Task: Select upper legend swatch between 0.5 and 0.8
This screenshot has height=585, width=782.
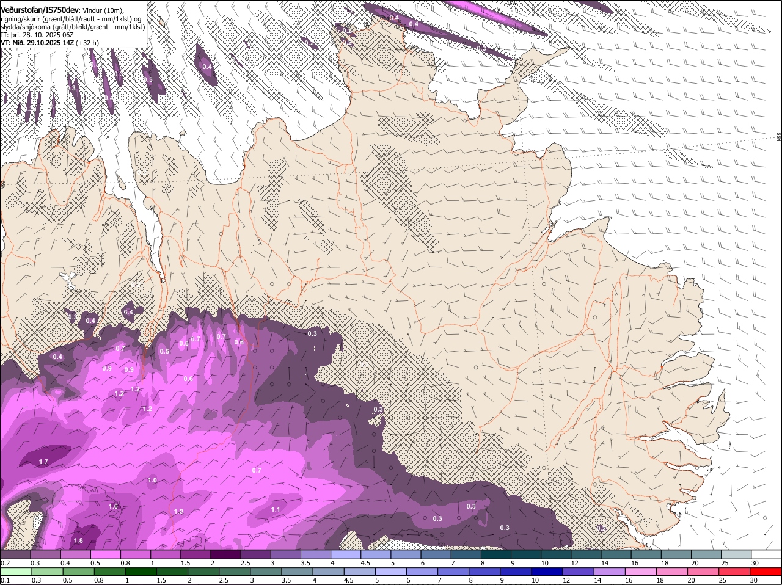Action: pos(106,554)
